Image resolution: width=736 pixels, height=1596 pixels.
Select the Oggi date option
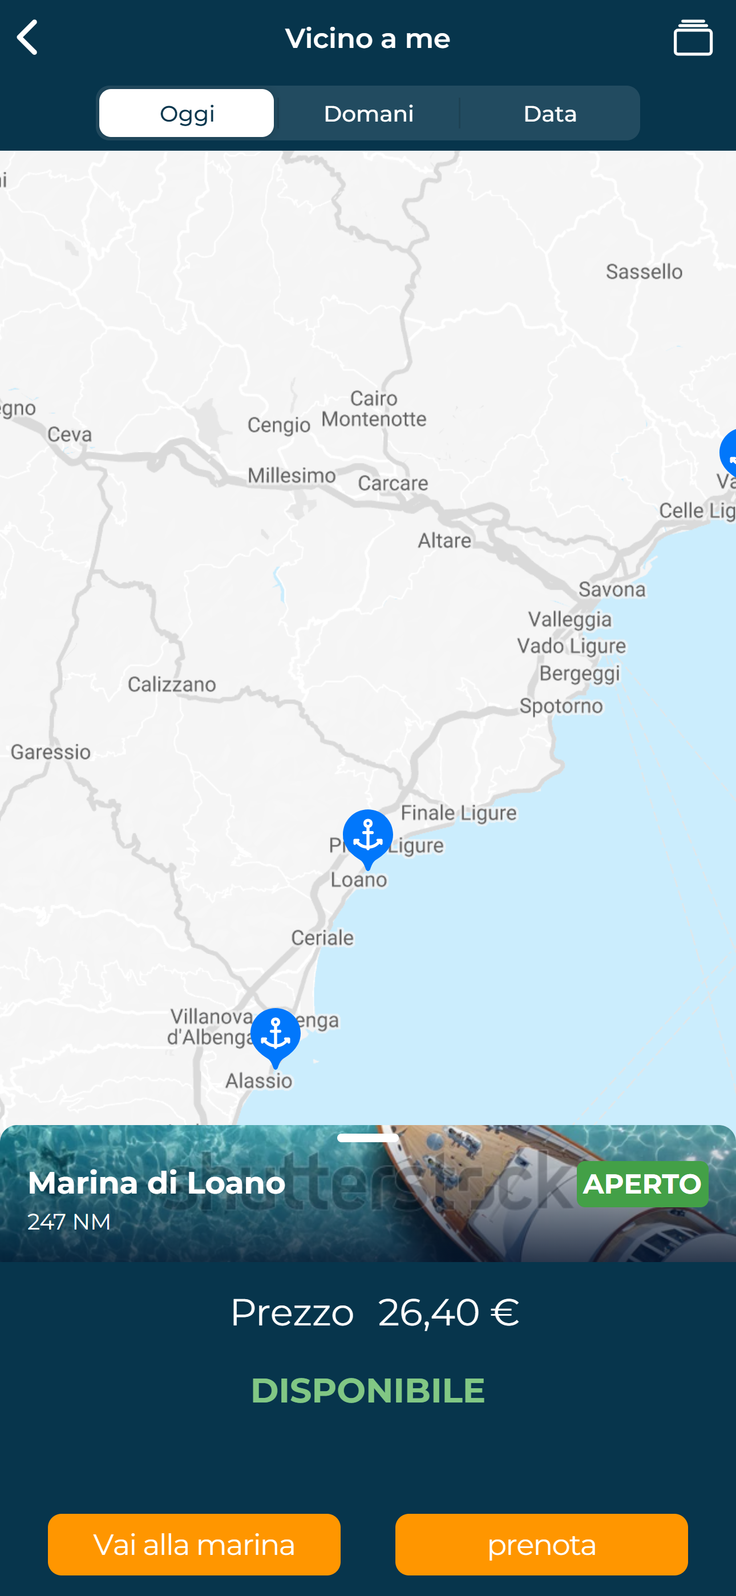pyautogui.click(x=187, y=114)
